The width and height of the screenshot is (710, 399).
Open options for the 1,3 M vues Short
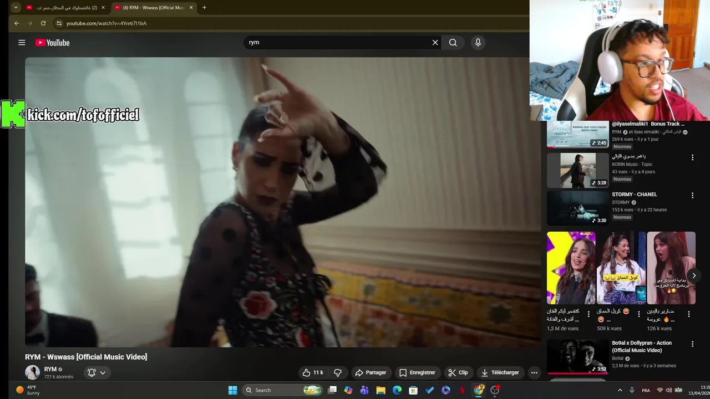click(x=589, y=314)
